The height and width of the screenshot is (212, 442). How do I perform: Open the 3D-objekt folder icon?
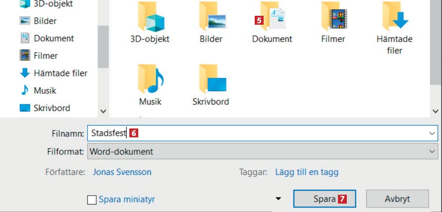(150, 18)
